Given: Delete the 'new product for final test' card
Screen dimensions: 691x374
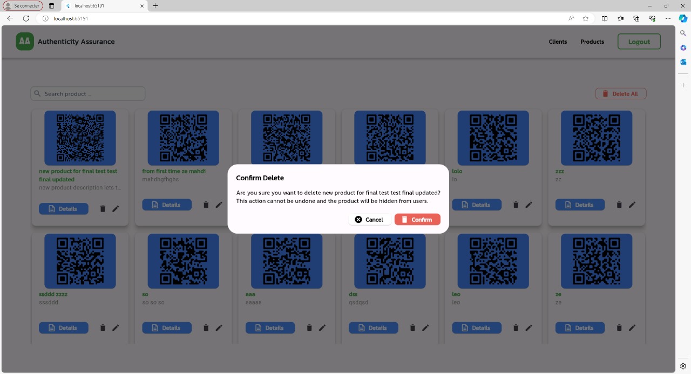Looking at the screenshot, I should [x=103, y=209].
